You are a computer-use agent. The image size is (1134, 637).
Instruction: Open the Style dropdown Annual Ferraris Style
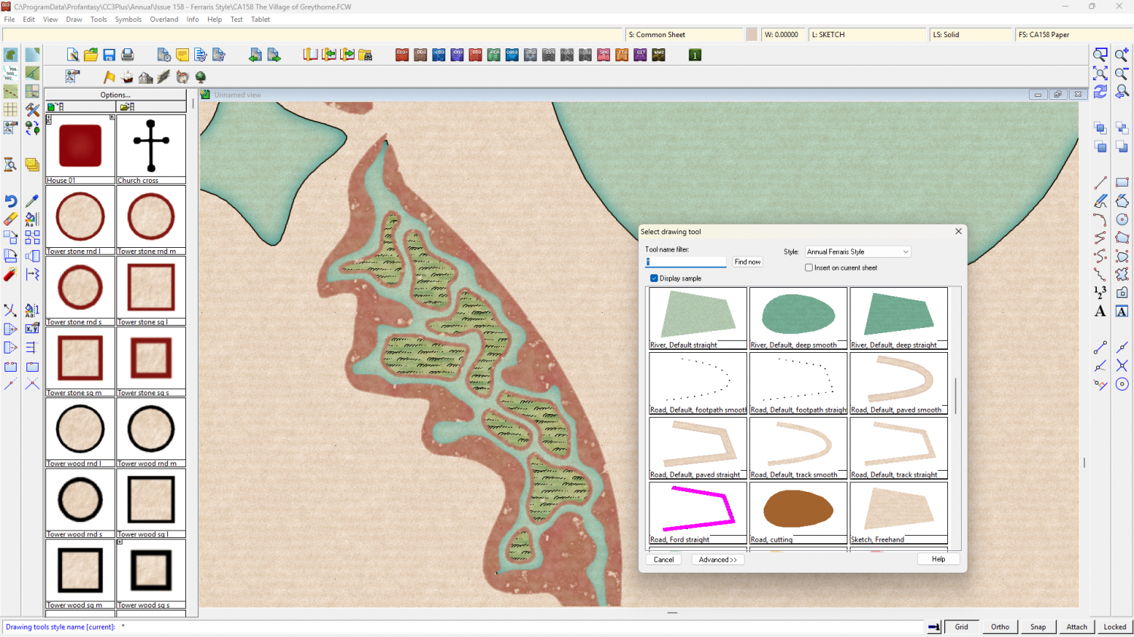857,252
